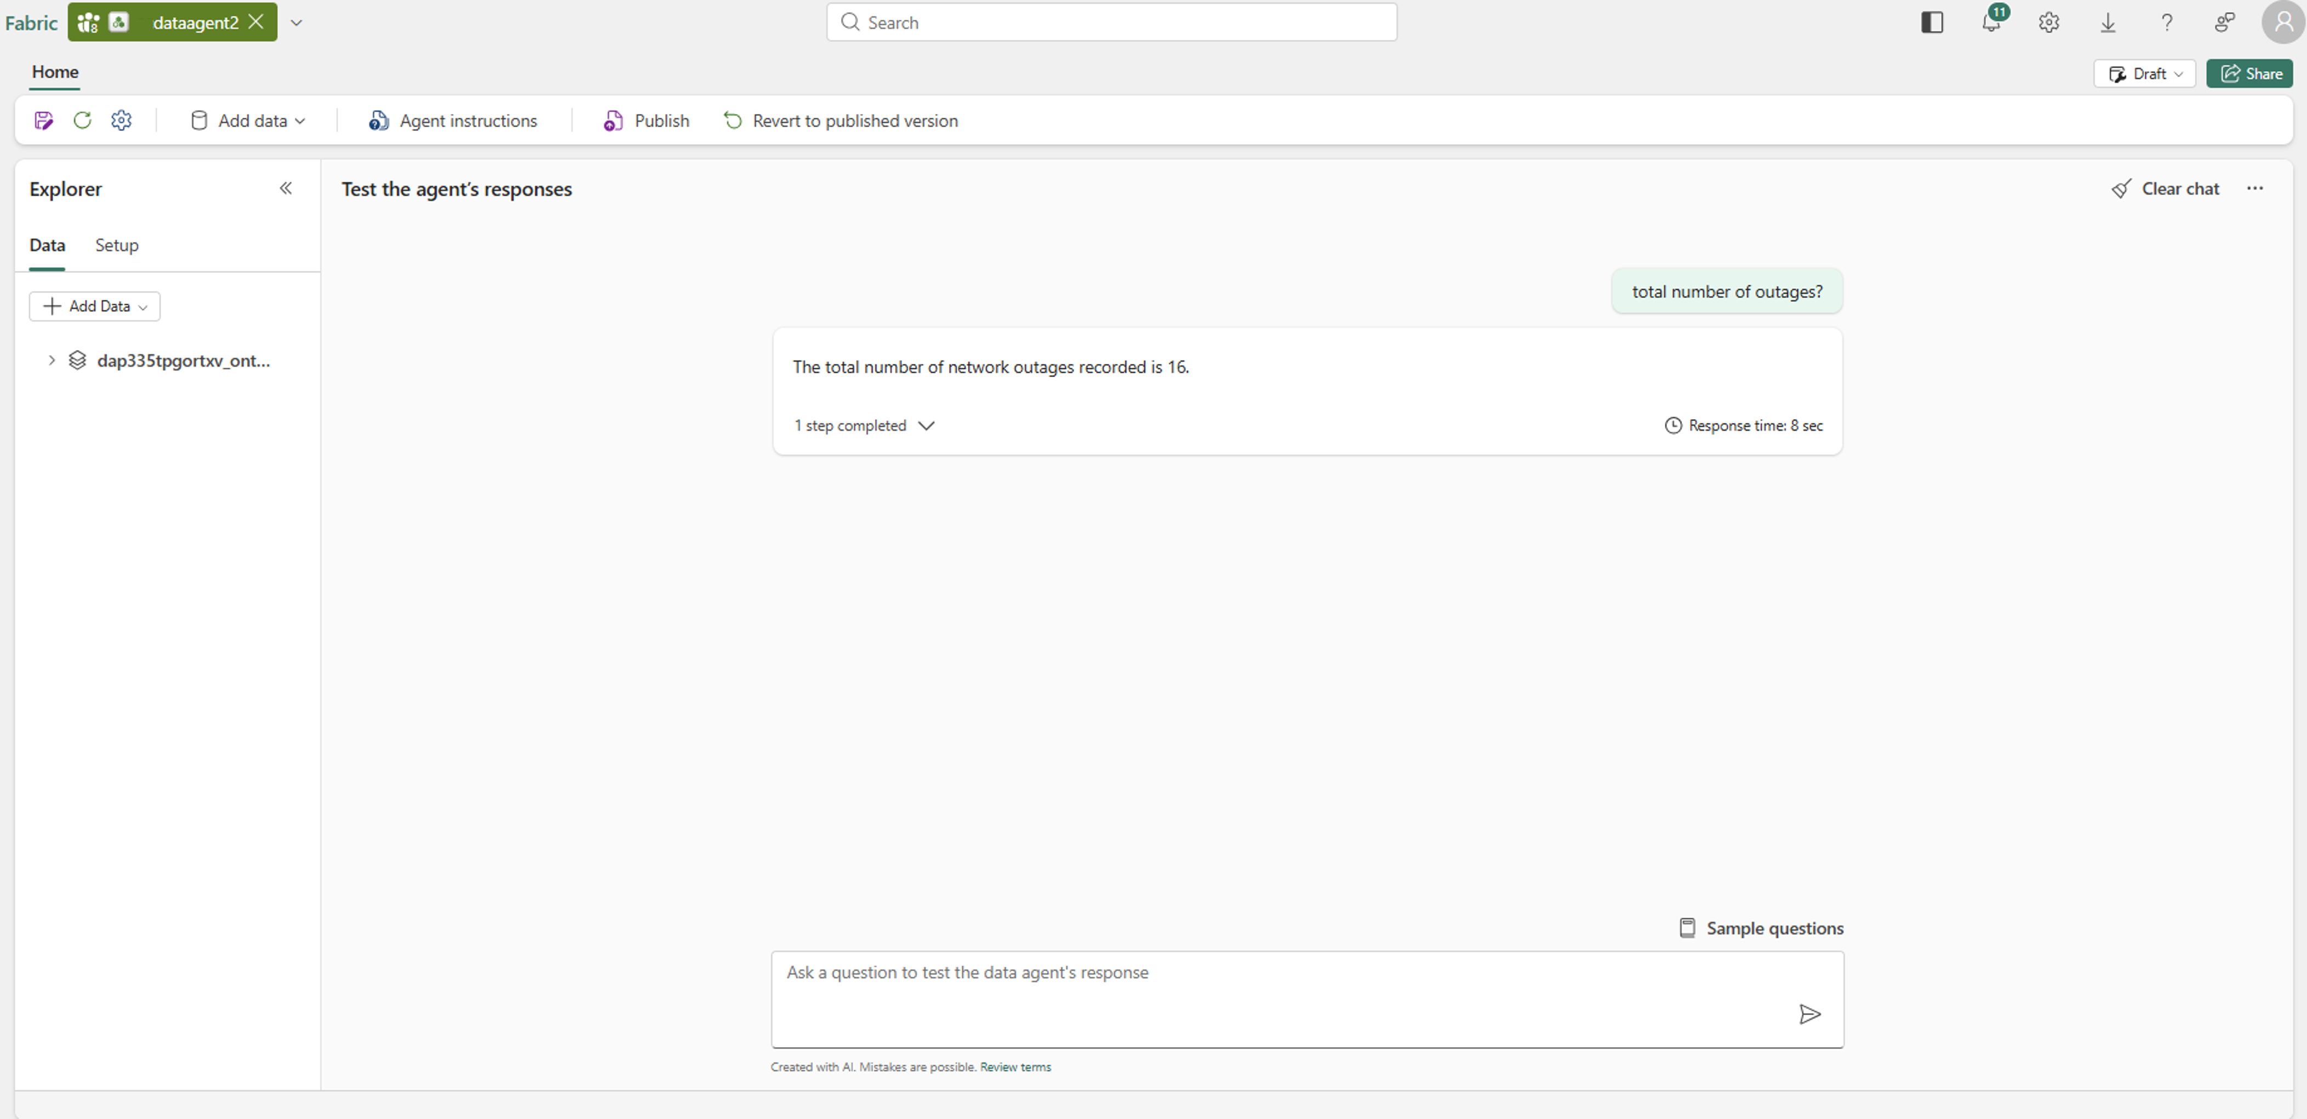
Task: Save the data agent draft
Action: tap(43, 120)
